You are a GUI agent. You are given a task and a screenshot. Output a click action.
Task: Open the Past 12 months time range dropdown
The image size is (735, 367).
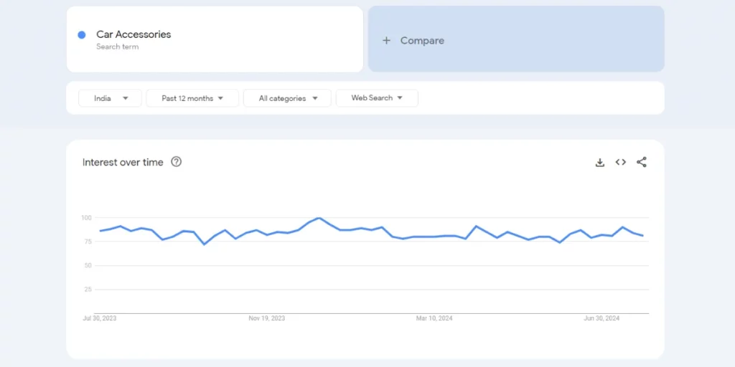pyautogui.click(x=192, y=98)
